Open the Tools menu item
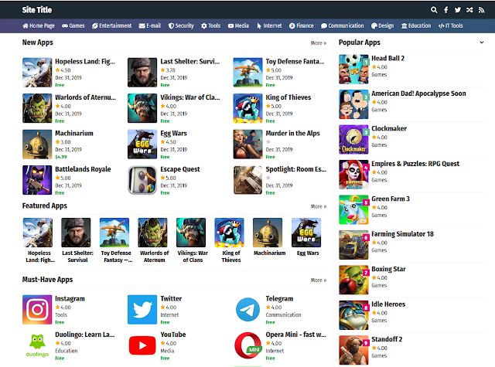Viewport: 495px width, 367px height. 211,25
